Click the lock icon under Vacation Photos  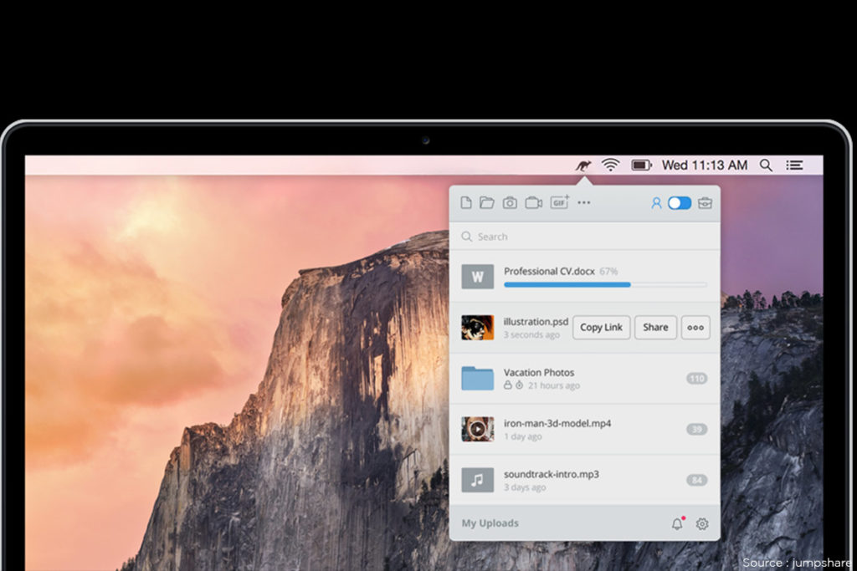(x=508, y=385)
